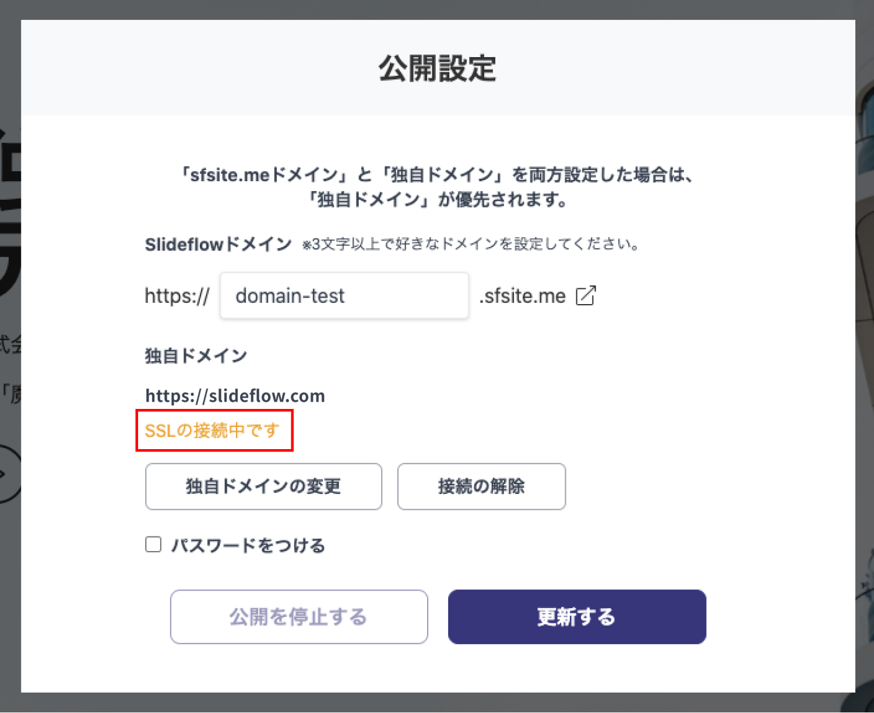Open the sfsite.me external link icon

point(586,295)
